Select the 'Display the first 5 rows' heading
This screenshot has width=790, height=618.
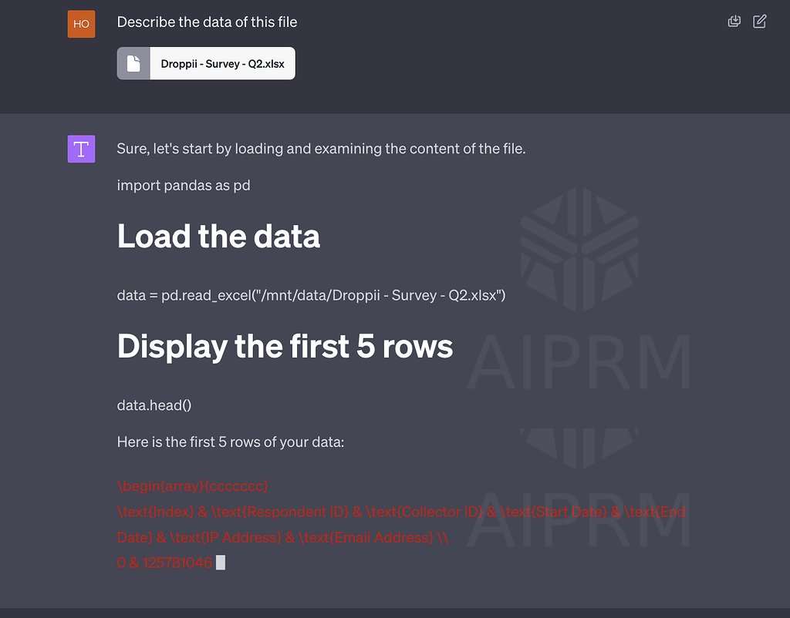tap(284, 347)
